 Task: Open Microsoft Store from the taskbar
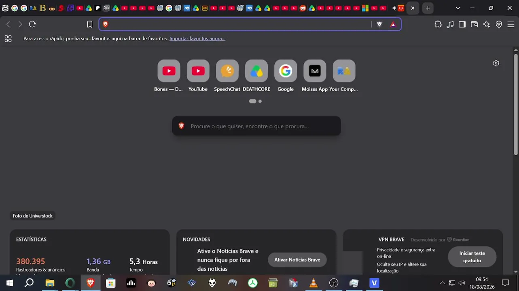[111, 283]
